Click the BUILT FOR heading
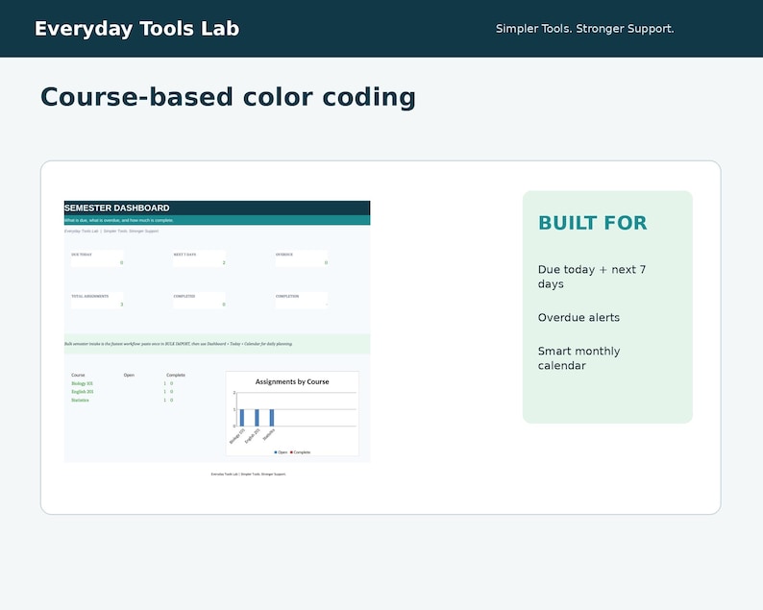Image resolution: width=763 pixels, height=610 pixels. coord(592,223)
